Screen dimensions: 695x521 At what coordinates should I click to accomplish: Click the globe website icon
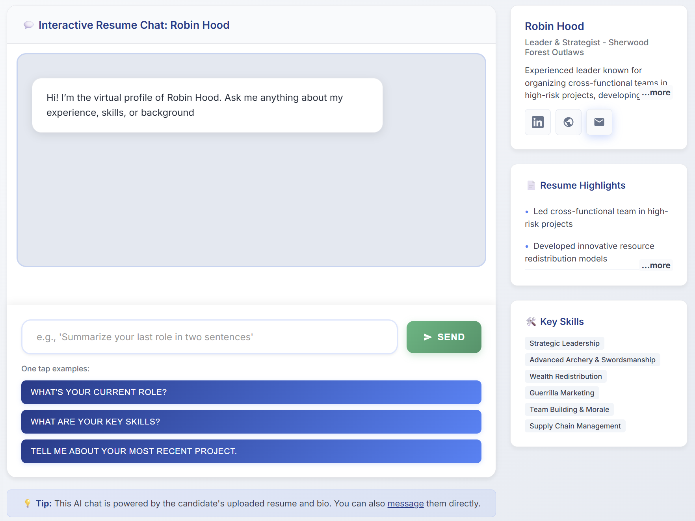[x=568, y=122]
